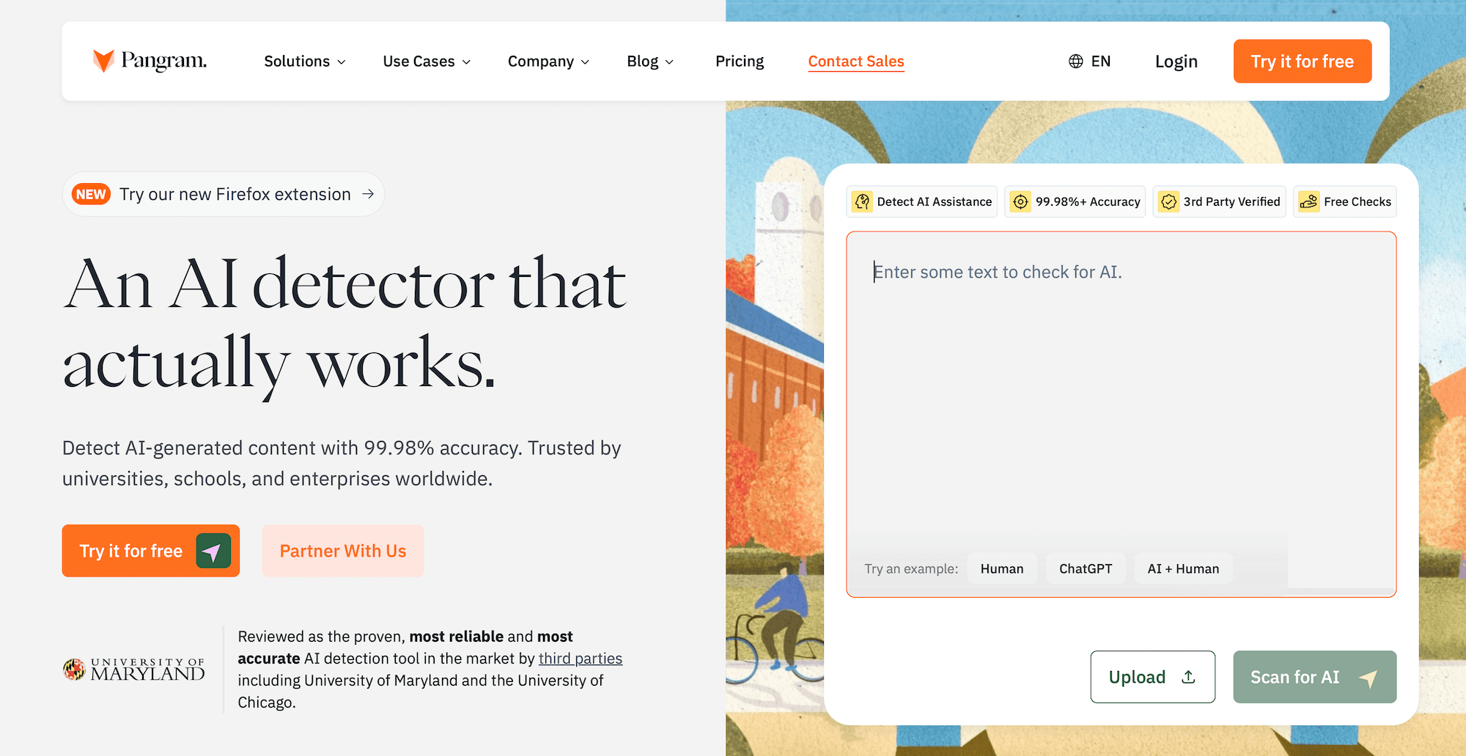Go to the Pricing page
Viewport: 1466px width, 756px height.
(x=740, y=62)
